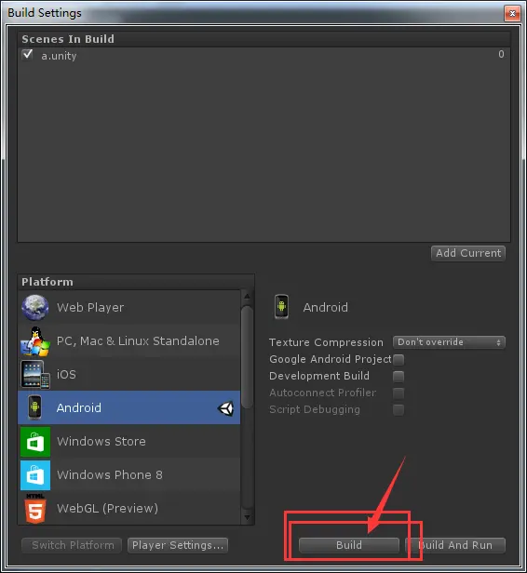
Task: Click the platform list scroll up arrow
Action: [248, 296]
